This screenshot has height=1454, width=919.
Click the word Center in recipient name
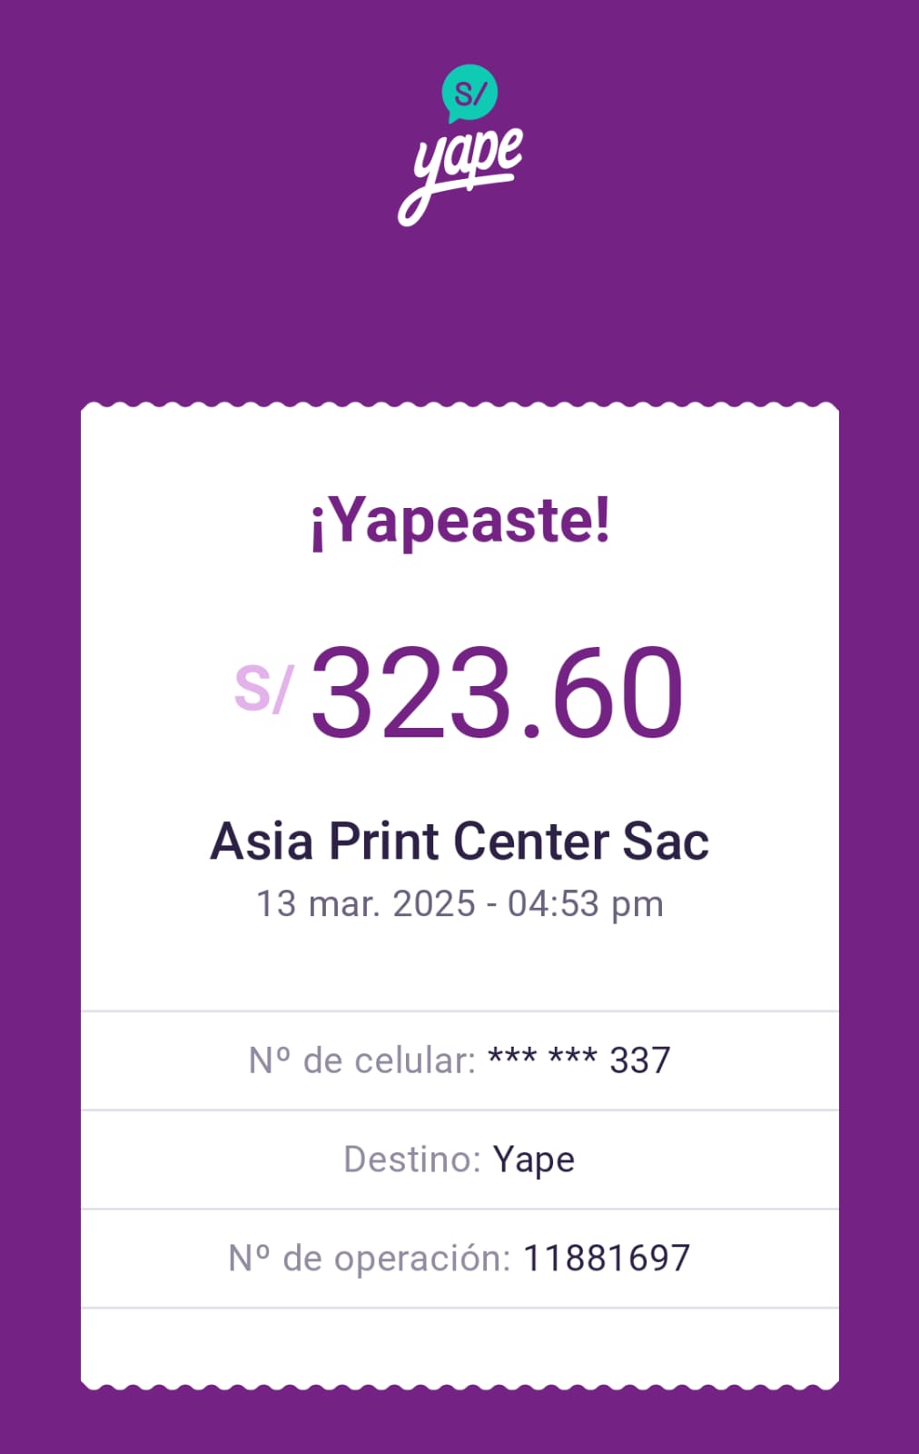[530, 842]
